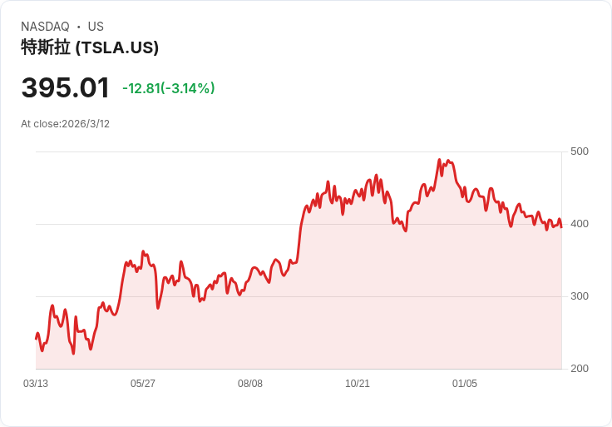Screen dimensions: 612x427
Task: Click the 03/13 date axis label
Action: point(36,384)
